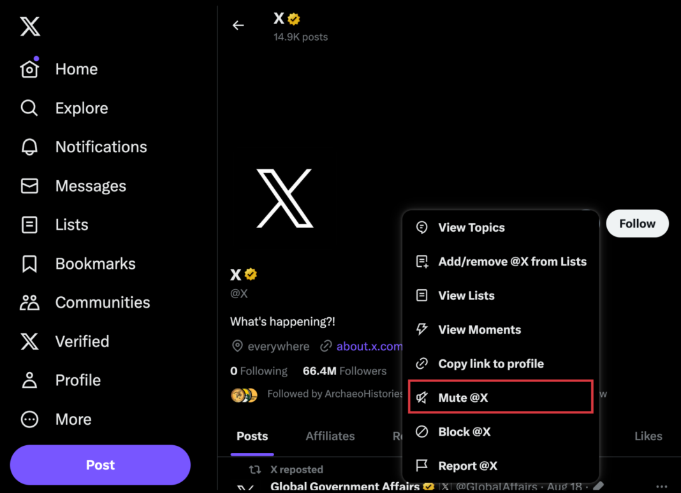Image resolution: width=681 pixels, height=493 pixels.
Task: Open the about.x.com link
Action: (x=369, y=347)
